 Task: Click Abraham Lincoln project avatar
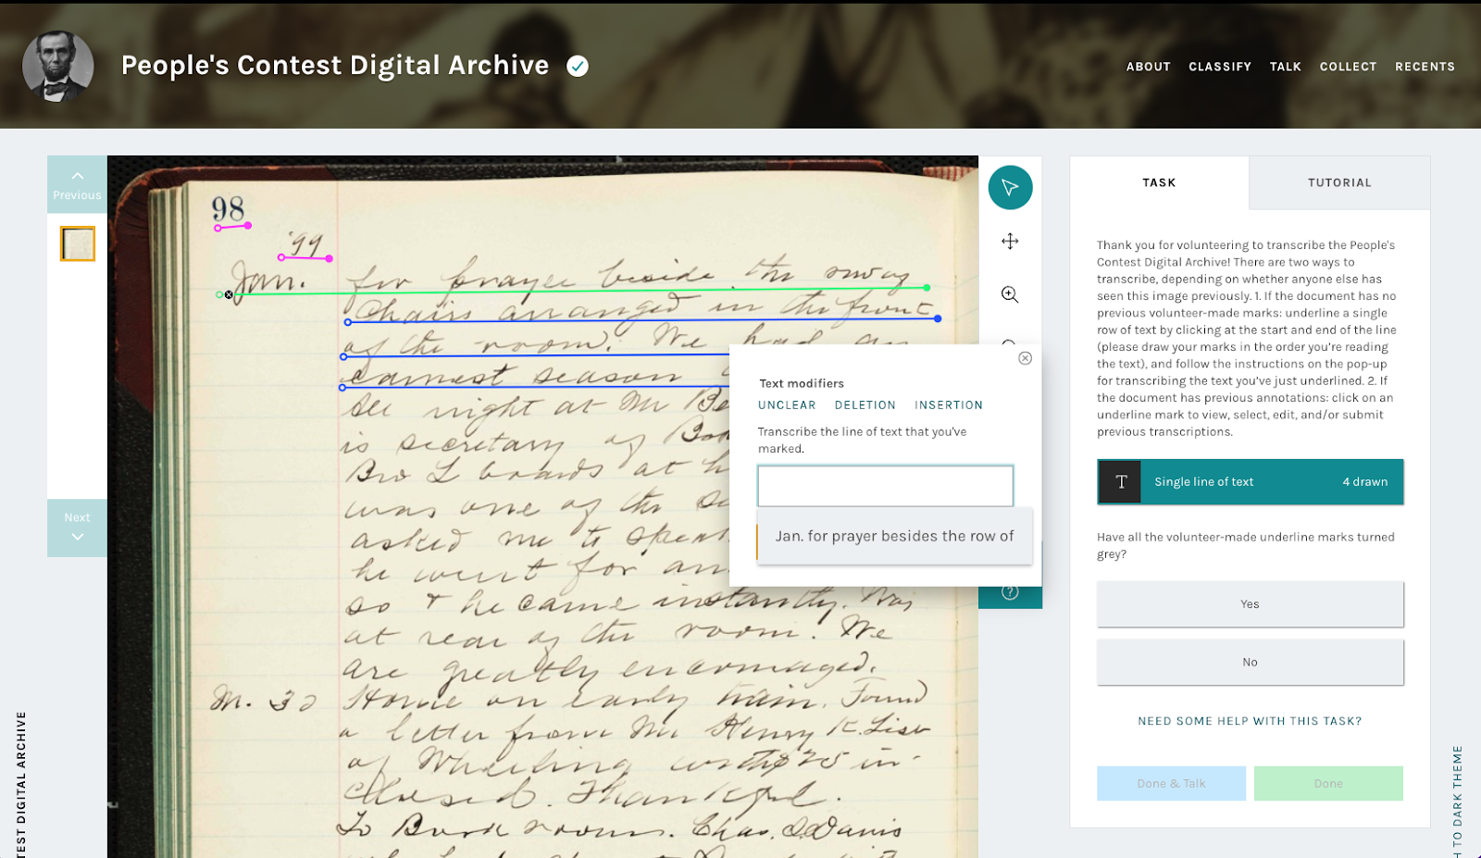click(x=58, y=67)
